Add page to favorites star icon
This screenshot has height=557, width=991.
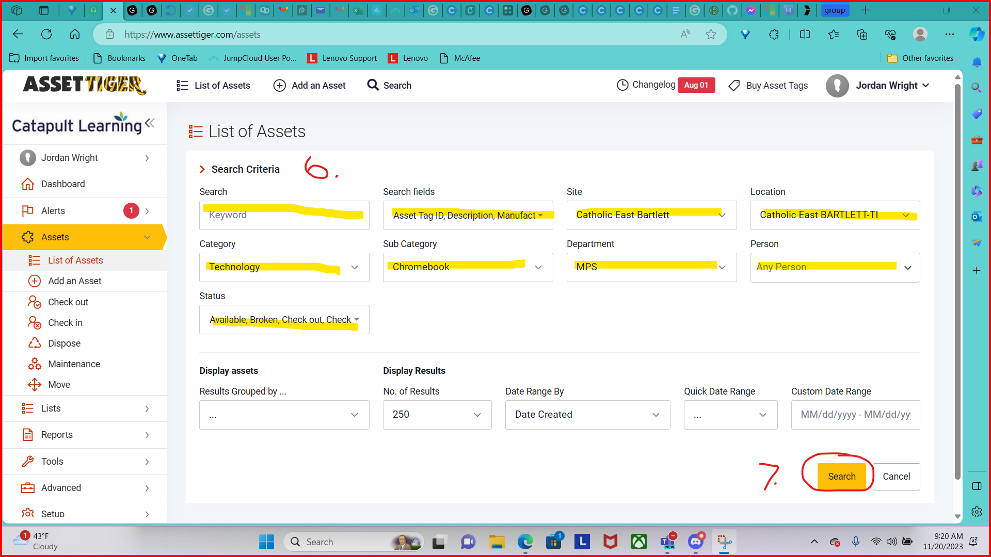tap(711, 35)
